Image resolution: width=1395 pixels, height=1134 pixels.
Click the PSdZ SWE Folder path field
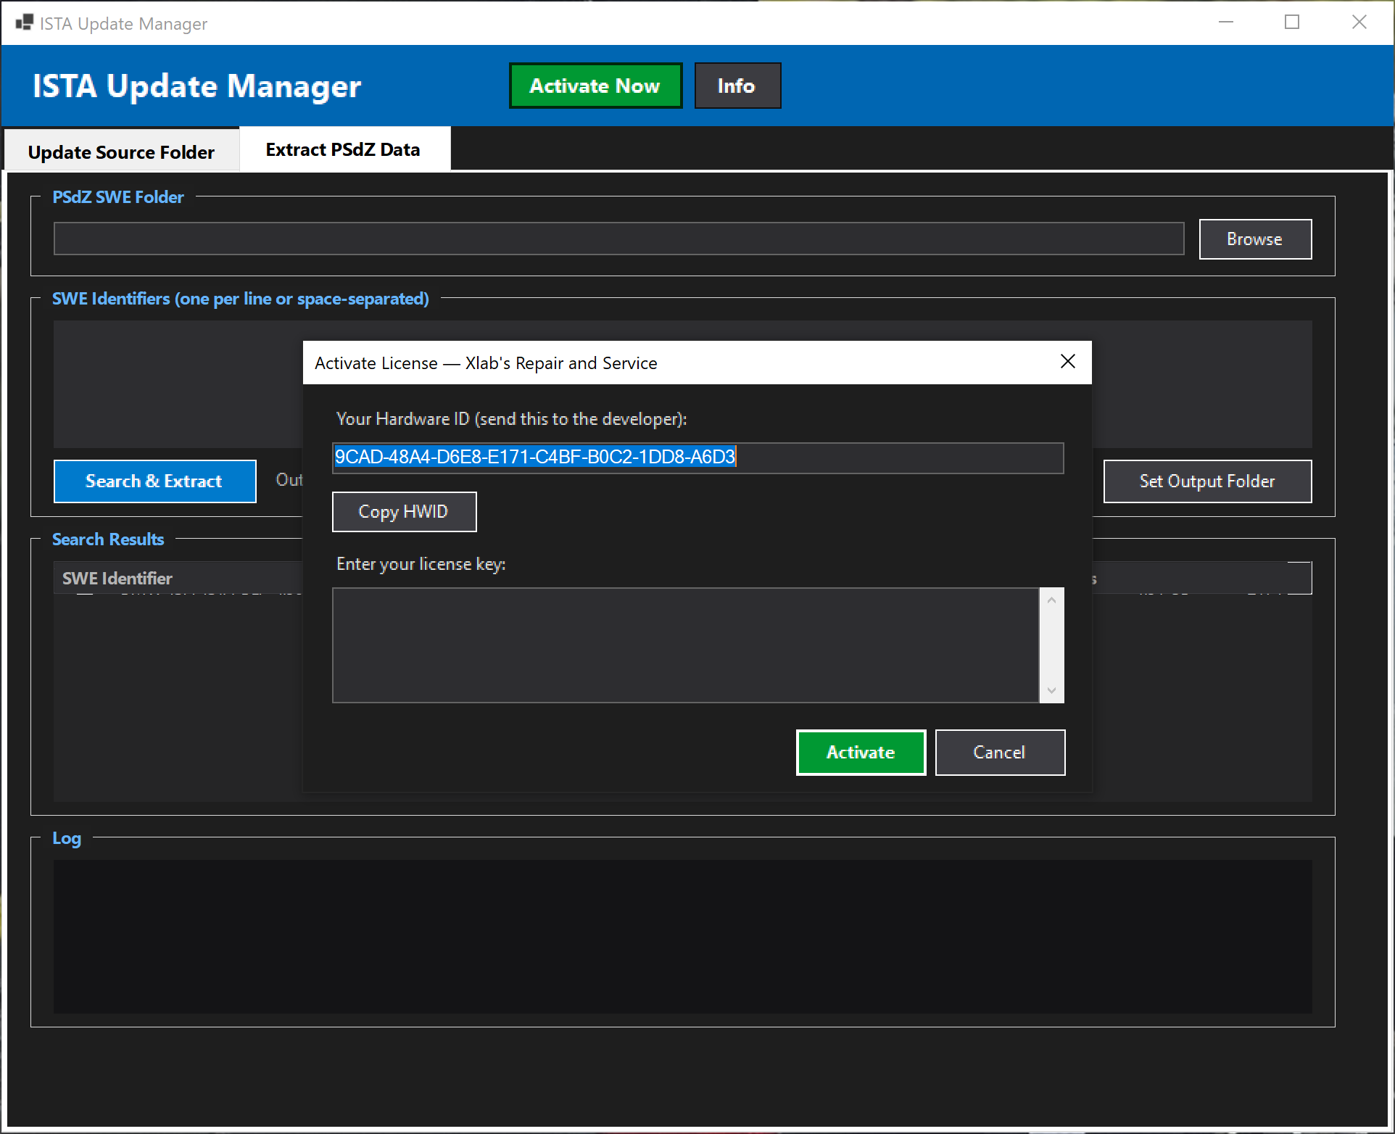616,239
